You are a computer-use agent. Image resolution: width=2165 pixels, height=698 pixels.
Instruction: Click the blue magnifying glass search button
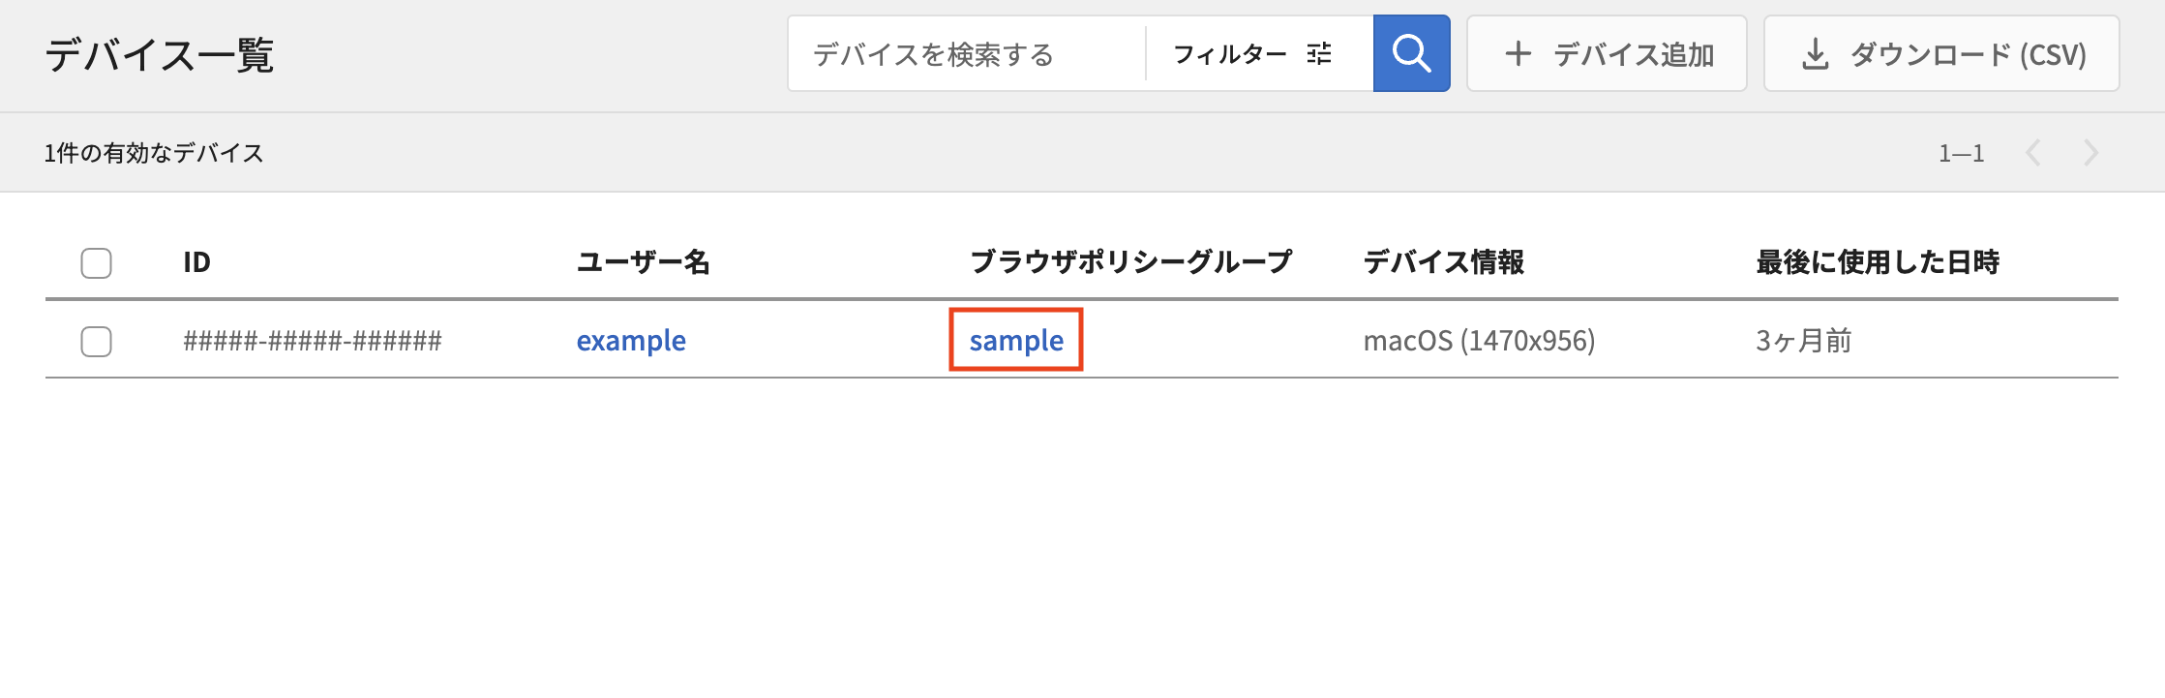(x=1411, y=53)
